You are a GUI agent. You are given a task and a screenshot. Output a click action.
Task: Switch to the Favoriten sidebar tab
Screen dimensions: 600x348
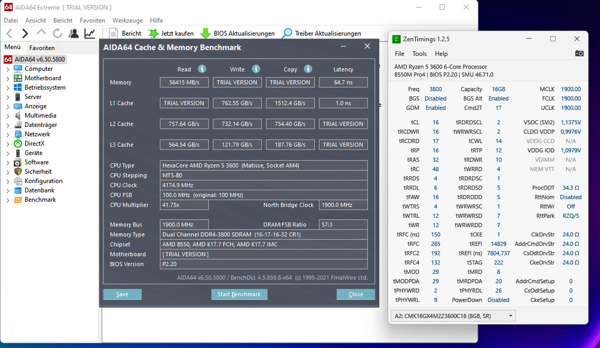42,48
